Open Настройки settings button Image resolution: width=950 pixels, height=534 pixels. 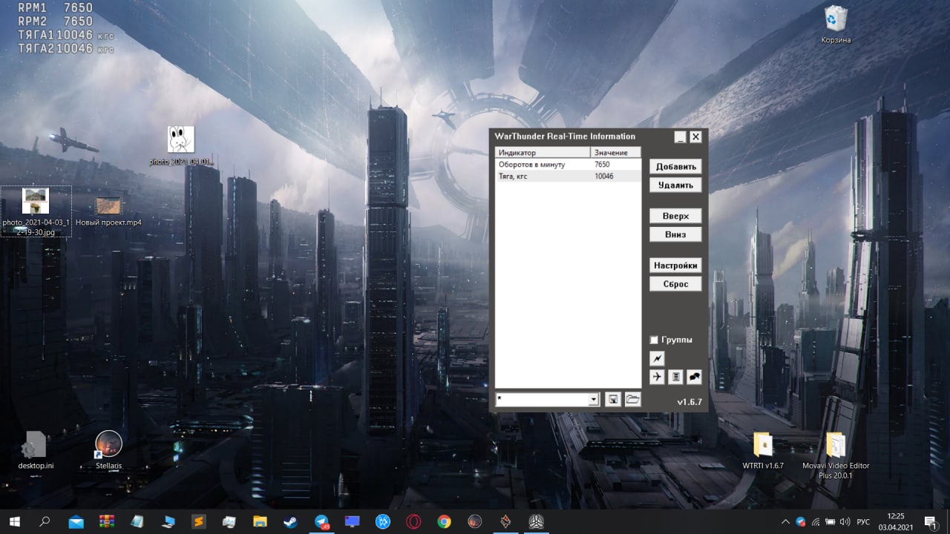pyautogui.click(x=675, y=266)
